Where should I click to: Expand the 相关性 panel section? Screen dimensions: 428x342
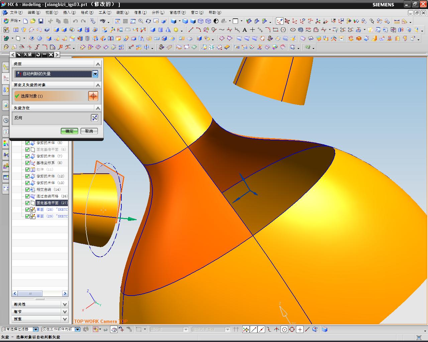tap(65, 304)
